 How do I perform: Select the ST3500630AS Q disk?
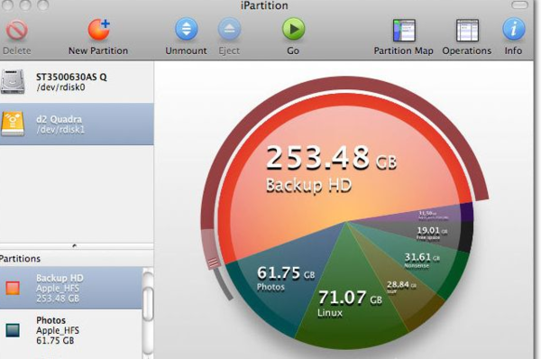[77, 82]
